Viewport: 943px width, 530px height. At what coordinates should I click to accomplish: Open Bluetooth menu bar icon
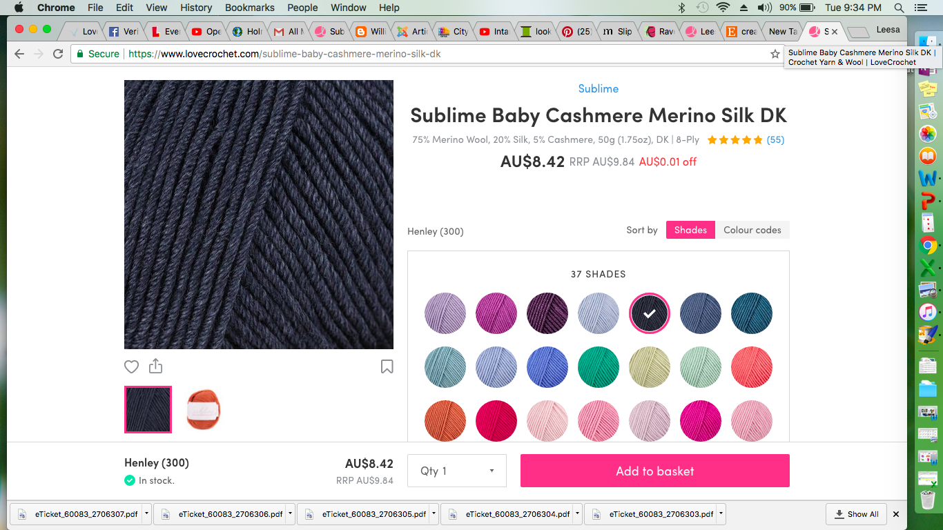681,8
